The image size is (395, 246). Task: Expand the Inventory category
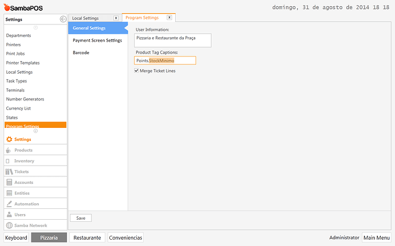pyautogui.click(x=35, y=161)
